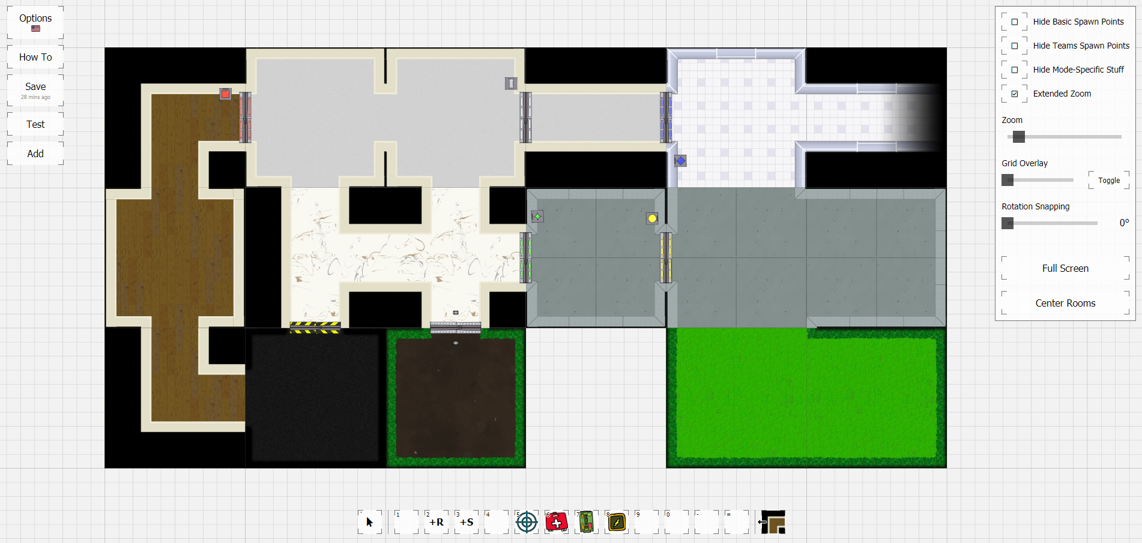Select the green team door

[525, 257]
